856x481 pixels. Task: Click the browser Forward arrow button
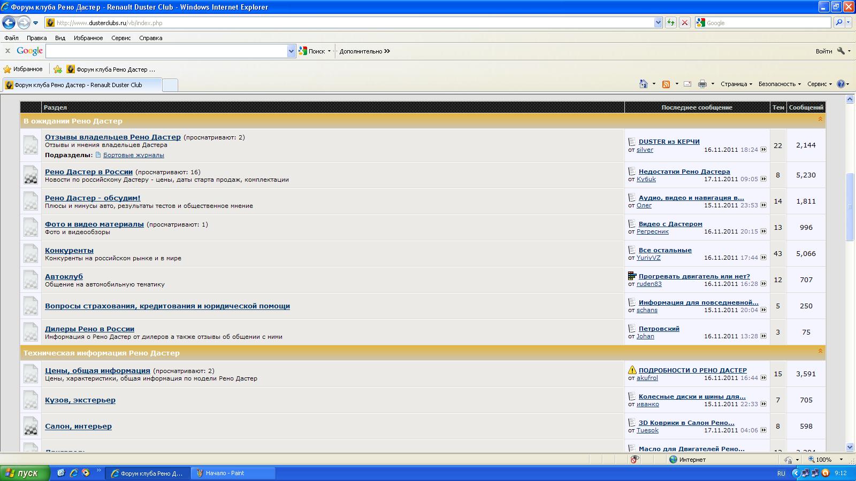click(x=24, y=22)
